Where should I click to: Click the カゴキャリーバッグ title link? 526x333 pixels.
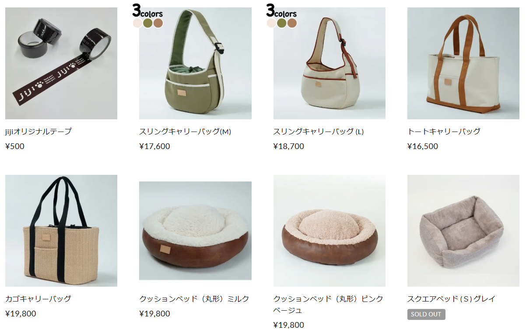38,299
